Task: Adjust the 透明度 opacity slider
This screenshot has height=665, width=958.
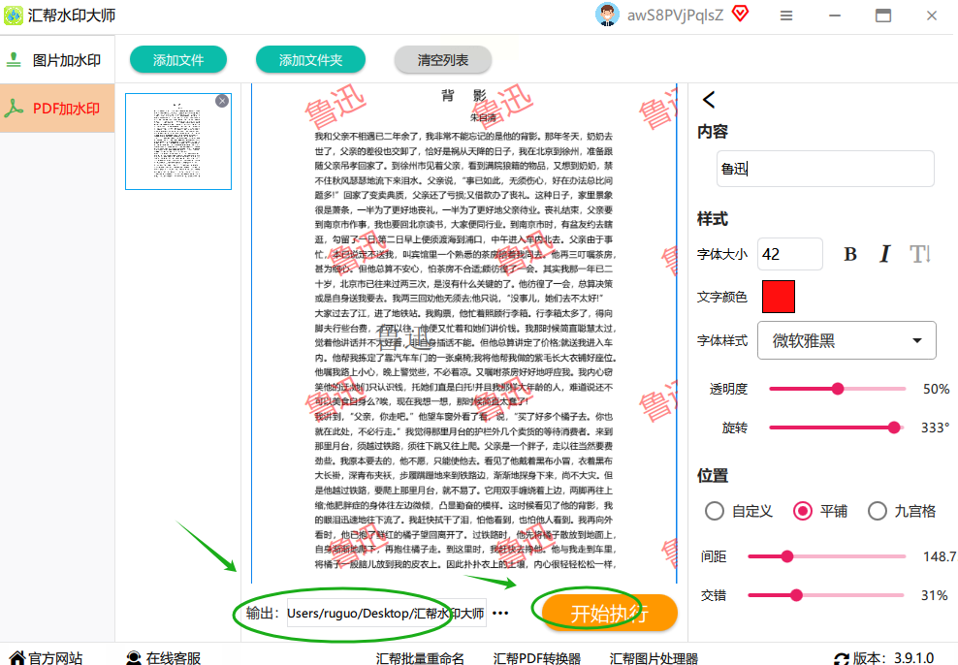Action: [837, 389]
